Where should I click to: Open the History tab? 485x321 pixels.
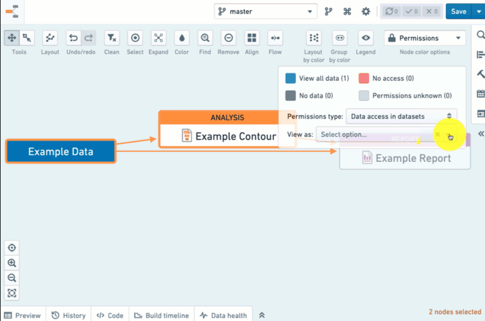[x=69, y=315]
